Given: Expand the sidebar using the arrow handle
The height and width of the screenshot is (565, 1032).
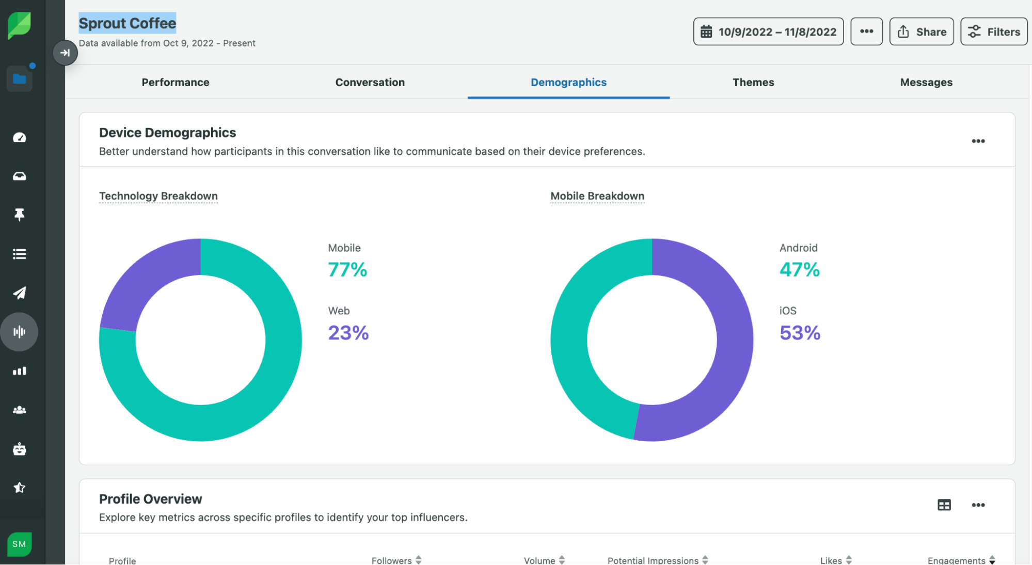Looking at the screenshot, I should tap(65, 52).
